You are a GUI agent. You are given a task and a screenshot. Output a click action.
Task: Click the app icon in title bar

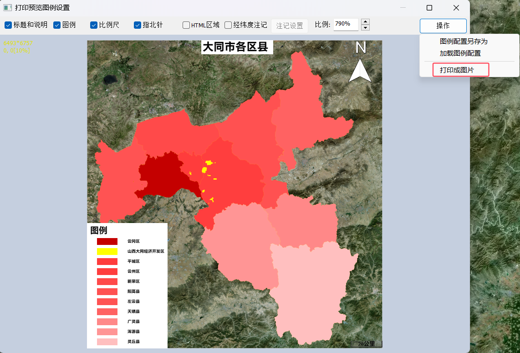coord(7,8)
